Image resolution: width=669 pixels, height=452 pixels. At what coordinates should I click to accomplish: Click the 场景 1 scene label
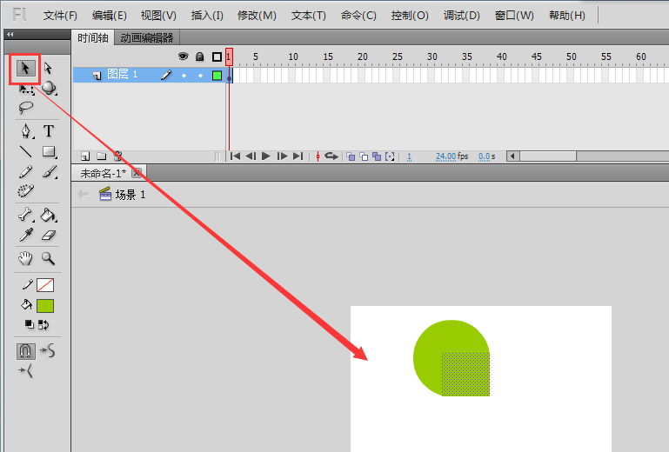tap(130, 195)
